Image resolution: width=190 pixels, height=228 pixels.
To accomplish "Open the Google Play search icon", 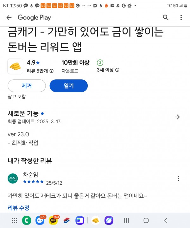I will tap(166, 18).
